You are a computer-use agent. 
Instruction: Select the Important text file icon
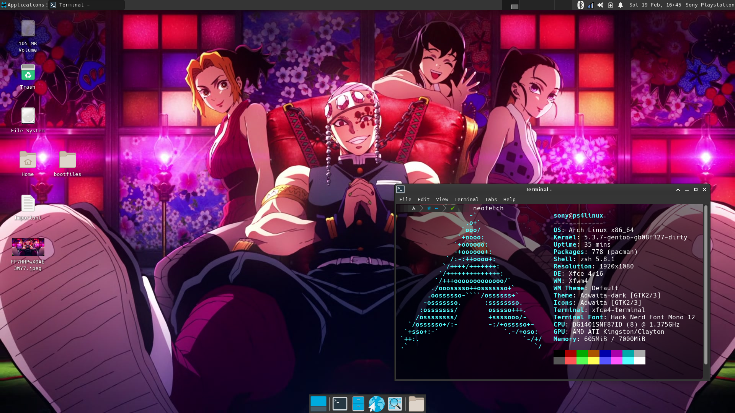[28, 207]
